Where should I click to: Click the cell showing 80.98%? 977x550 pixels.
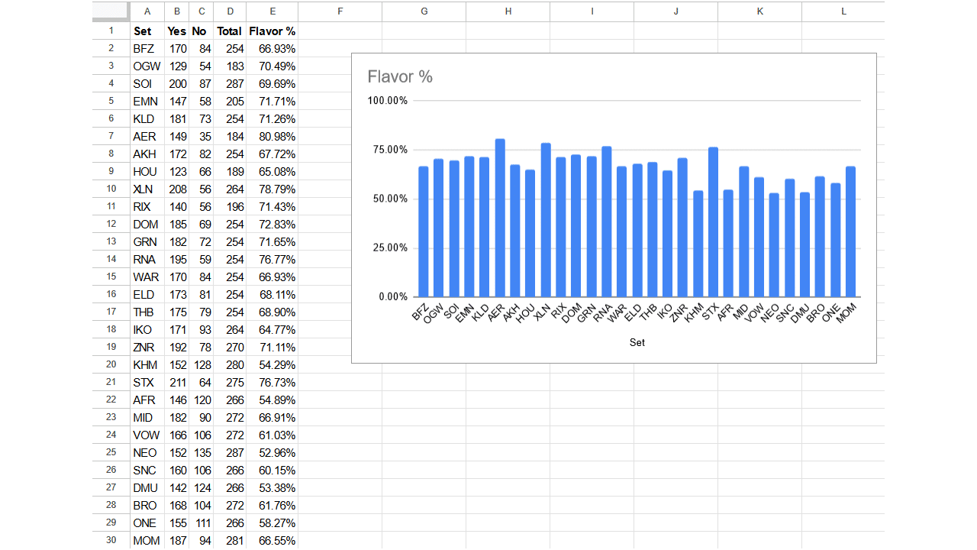(x=272, y=137)
